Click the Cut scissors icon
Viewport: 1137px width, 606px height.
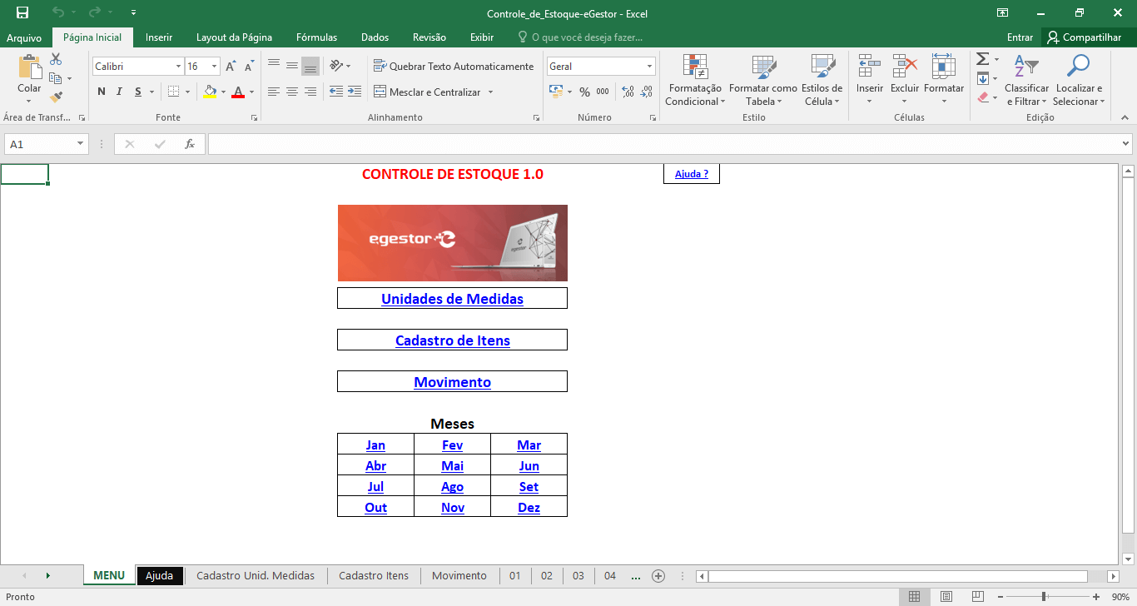[x=56, y=59]
